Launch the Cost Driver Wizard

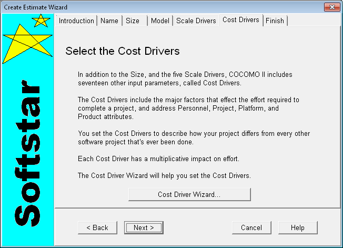[x=189, y=194]
